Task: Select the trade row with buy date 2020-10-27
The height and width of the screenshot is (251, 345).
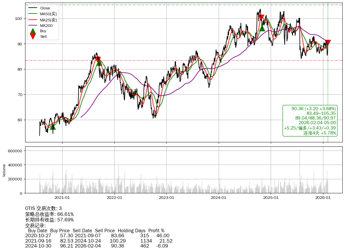Action: (x=97, y=236)
